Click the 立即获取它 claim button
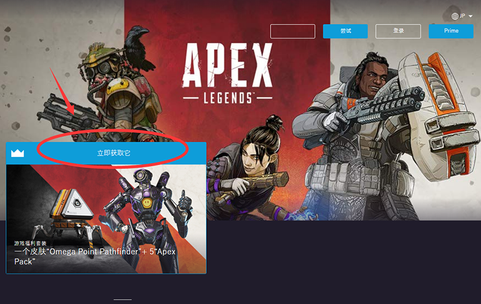The image size is (481, 304). pyautogui.click(x=114, y=153)
